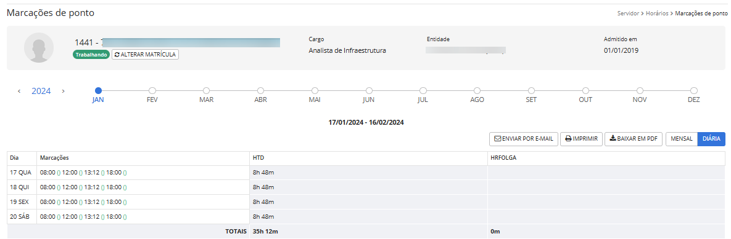Click the Trabalhando status badge

pyautogui.click(x=91, y=54)
